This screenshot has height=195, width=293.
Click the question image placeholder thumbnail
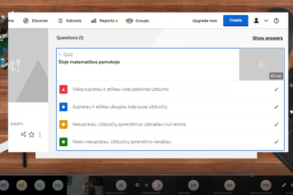click(x=262, y=64)
